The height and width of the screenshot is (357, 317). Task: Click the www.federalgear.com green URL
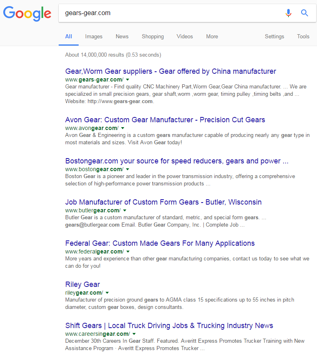[x=95, y=252]
